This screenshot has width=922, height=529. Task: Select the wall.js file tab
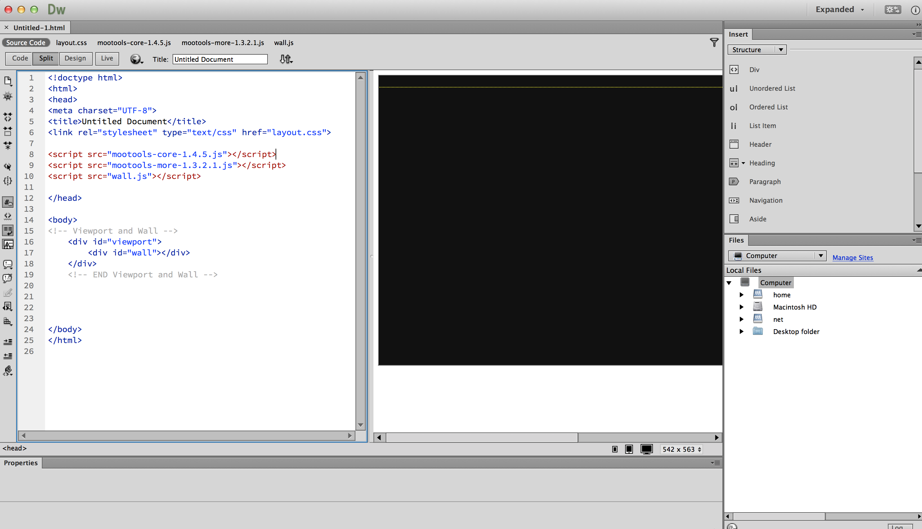point(284,42)
